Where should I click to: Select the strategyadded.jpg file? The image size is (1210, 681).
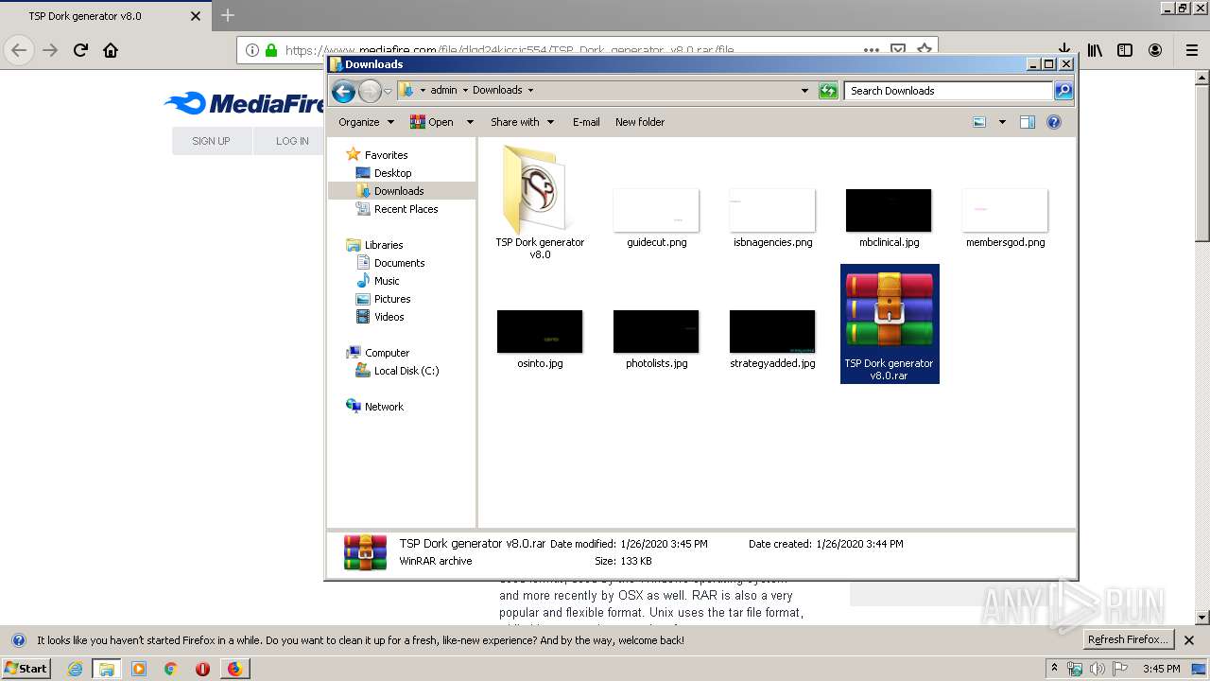[x=772, y=339]
